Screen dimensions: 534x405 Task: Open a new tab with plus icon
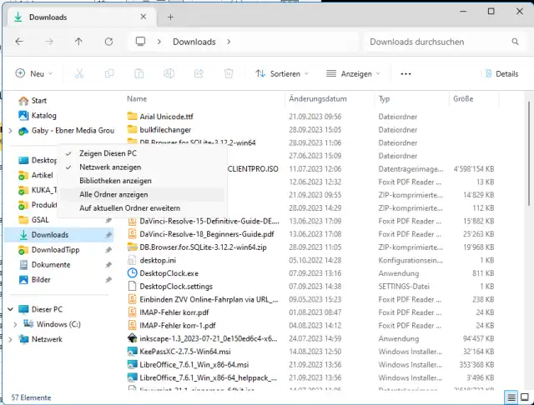[170, 17]
